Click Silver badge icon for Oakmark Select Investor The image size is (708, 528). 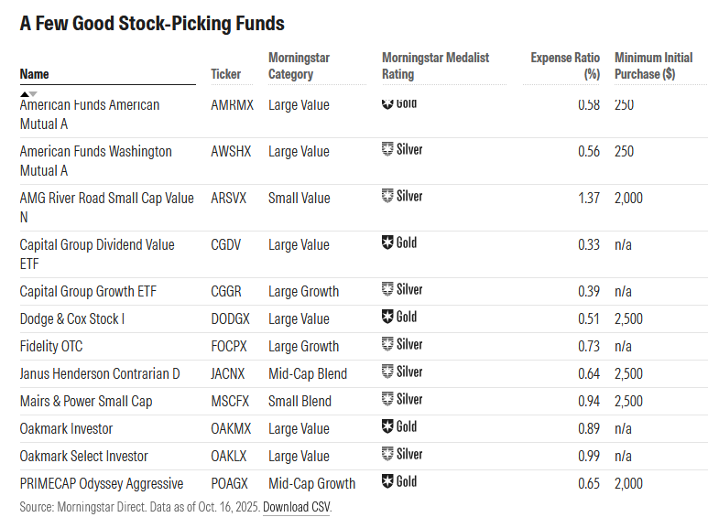click(387, 454)
